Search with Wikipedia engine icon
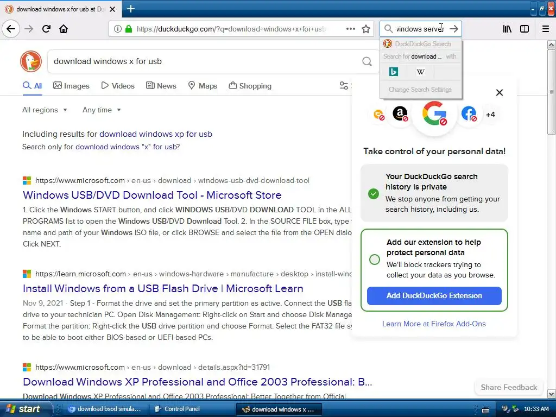The height and width of the screenshot is (417, 556). 421,72
